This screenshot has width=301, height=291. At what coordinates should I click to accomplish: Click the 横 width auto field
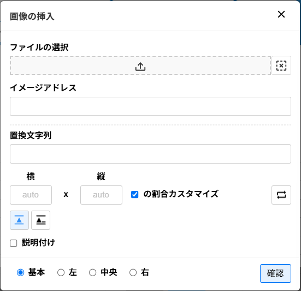coord(31,195)
